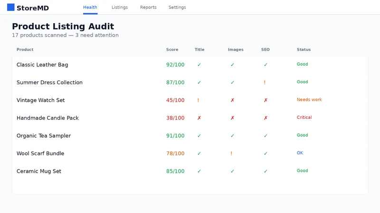
Task: Select the Health tab
Action: 90,7
